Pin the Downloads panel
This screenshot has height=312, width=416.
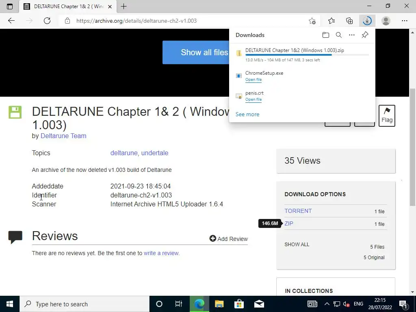click(365, 35)
